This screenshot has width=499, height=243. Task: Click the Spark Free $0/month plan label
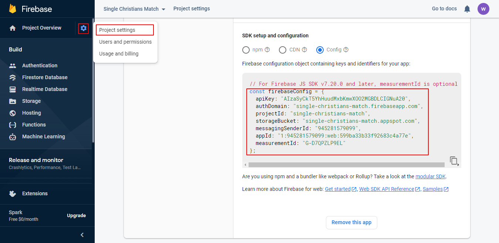(x=23, y=216)
